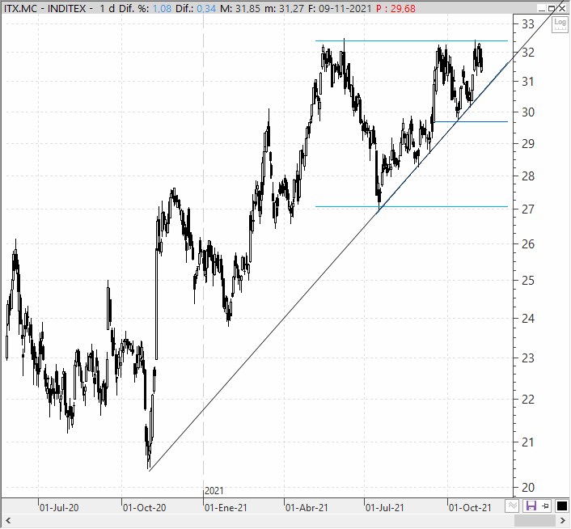Click price axis label 22
The height and width of the screenshot is (529, 571).
(528, 400)
